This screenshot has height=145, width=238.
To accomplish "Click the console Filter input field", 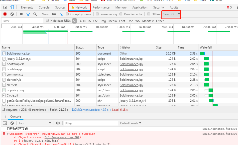I will [91, 123].
